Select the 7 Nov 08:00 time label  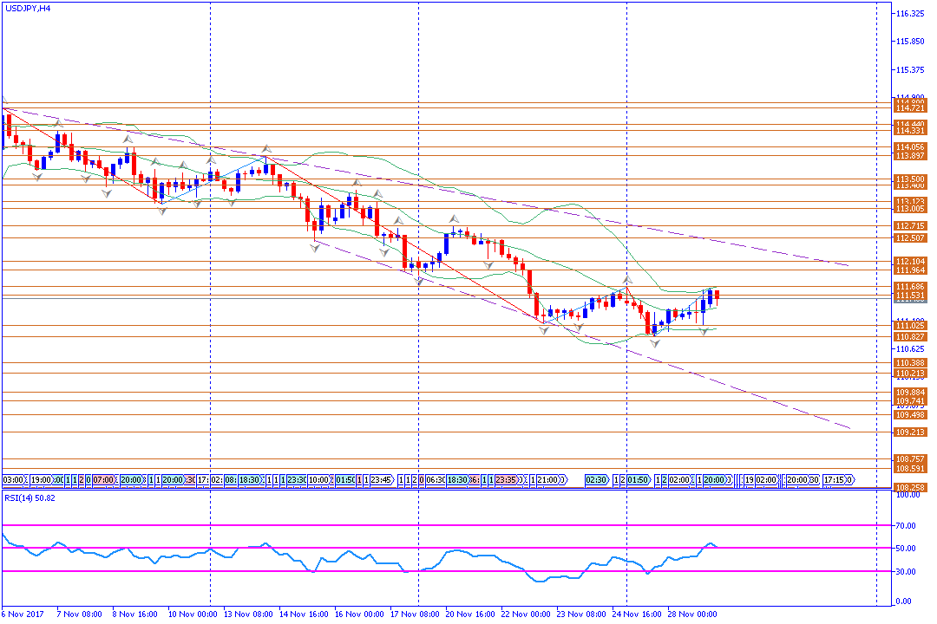coord(79,614)
